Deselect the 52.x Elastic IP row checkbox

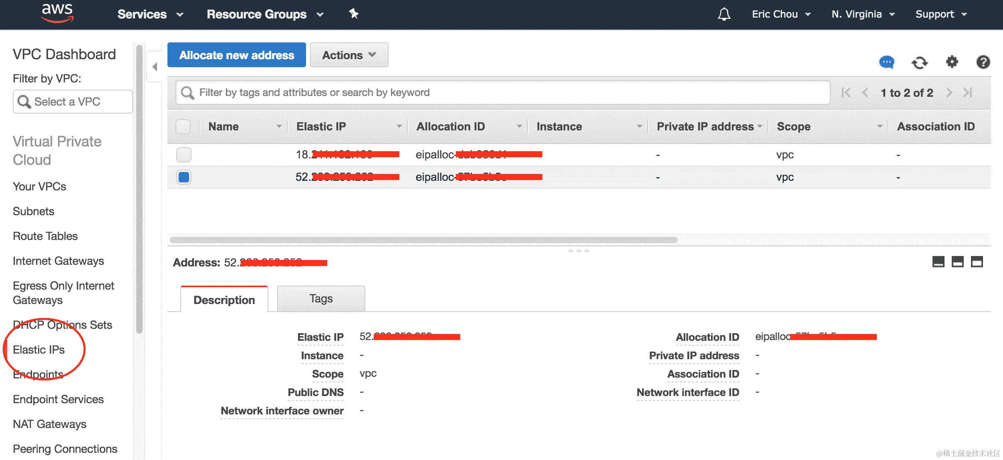(184, 177)
